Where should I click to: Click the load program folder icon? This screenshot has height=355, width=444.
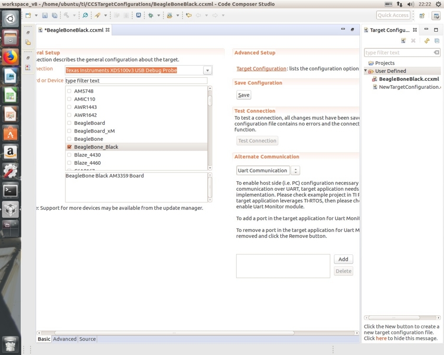[x=170, y=15]
